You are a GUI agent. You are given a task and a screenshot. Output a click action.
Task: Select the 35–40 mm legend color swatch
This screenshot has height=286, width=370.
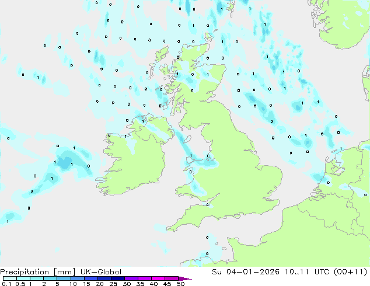coord(144,278)
